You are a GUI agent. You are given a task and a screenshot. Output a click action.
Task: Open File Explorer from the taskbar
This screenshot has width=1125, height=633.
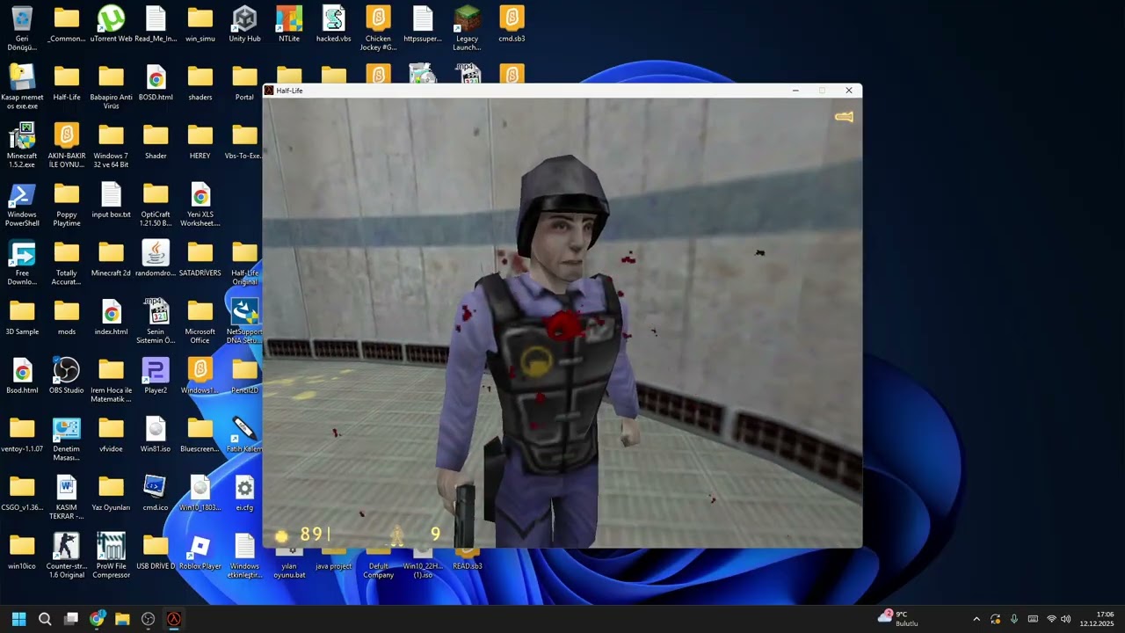click(122, 619)
